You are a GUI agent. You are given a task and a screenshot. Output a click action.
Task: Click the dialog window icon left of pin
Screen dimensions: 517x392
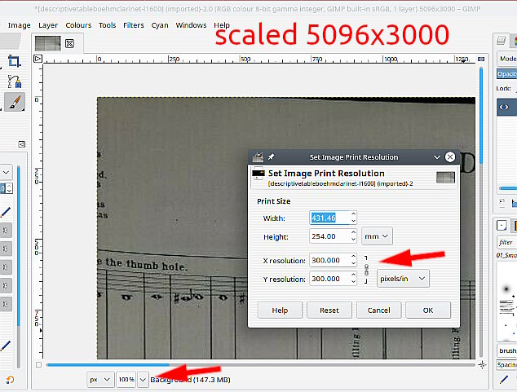(x=258, y=157)
